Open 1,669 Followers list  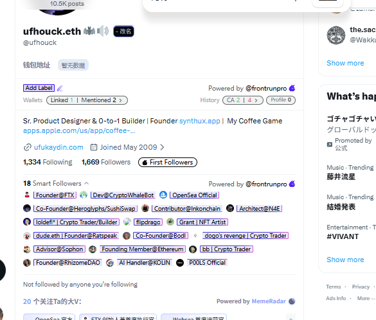pos(106,162)
